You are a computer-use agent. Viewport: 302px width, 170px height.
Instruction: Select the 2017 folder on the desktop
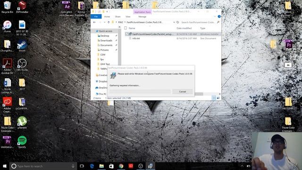(x=22, y=84)
